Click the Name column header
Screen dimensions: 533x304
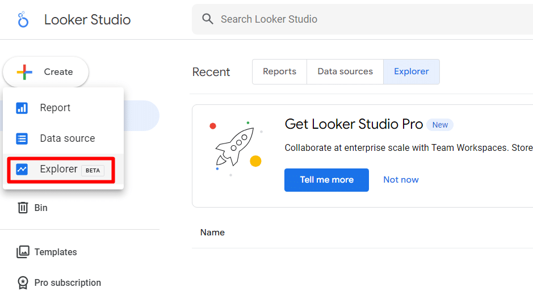[x=212, y=233]
